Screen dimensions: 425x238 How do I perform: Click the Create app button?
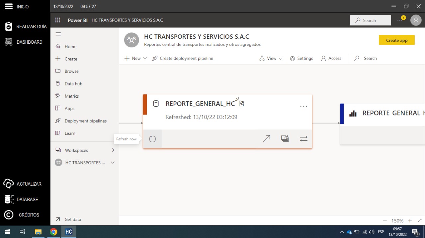tap(396, 40)
